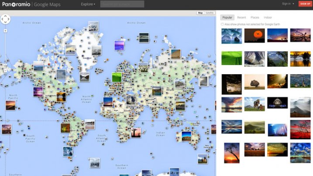Click the orange sun silhouette photo thumbnail

[255, 35]
